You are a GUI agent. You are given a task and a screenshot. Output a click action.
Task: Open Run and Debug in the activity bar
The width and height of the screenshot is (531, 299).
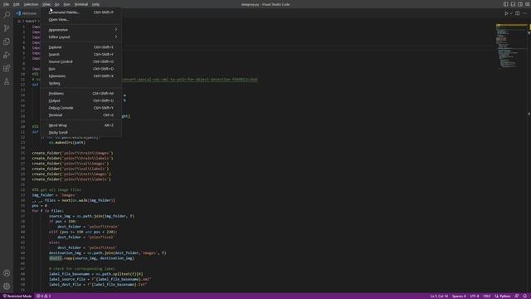[x=7, y=55]
